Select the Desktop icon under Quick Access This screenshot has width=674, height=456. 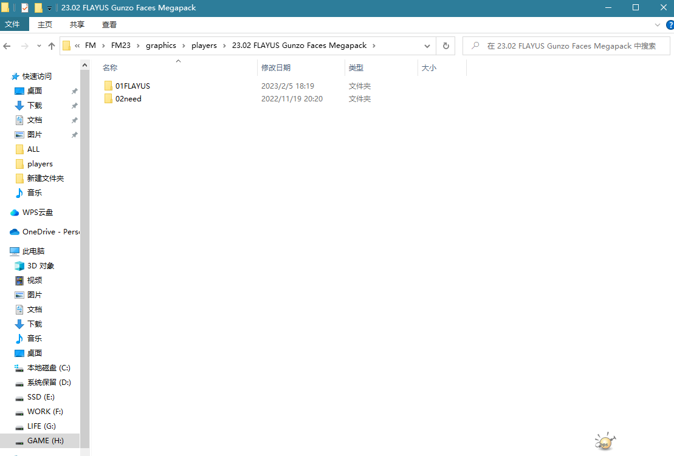click(x=19, y=91)
